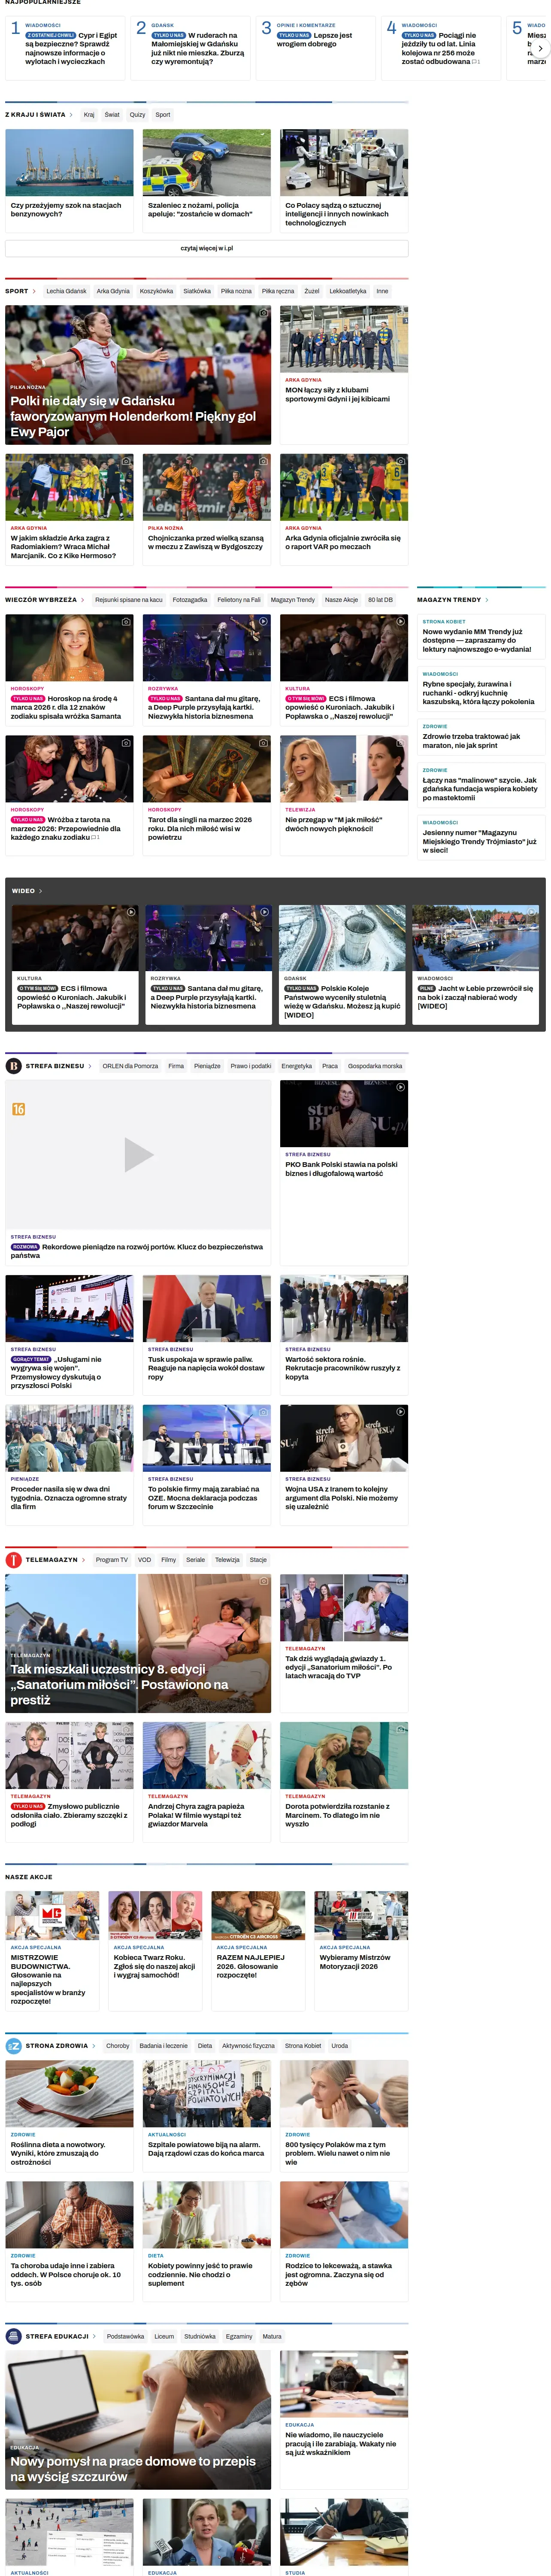This screenshot has height=2576, width=551.
Task: Select the 'VOD' tab in Telemagazyn
Action: click(x=144, y=1560)
